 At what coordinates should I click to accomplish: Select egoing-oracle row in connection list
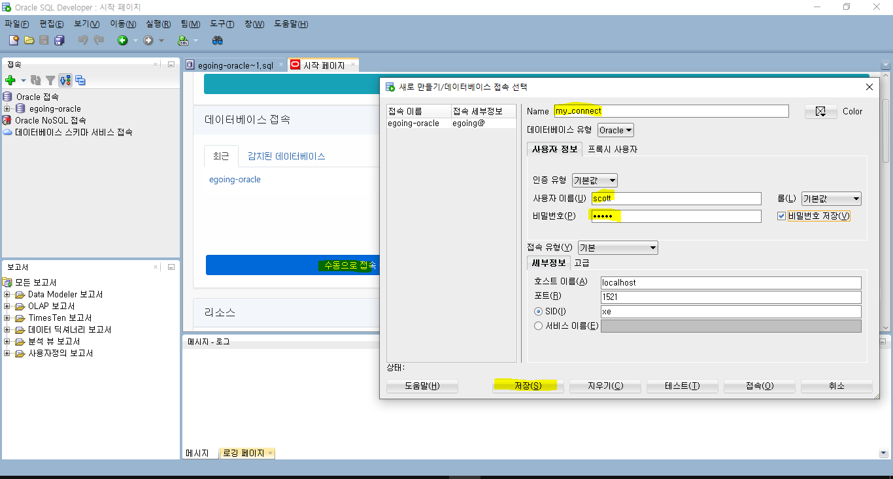click(451, 123)
